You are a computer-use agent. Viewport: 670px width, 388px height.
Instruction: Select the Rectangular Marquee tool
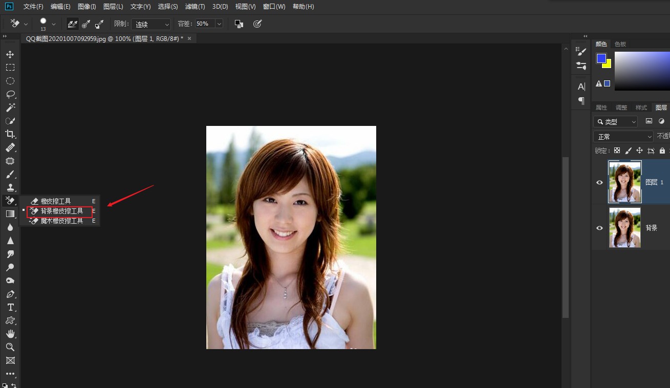click(x=10, y=68)
